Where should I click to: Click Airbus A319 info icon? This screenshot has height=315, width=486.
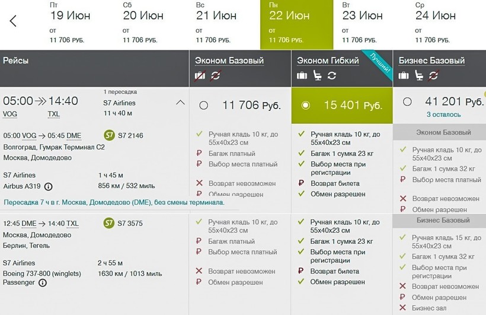tap(49, 186)
